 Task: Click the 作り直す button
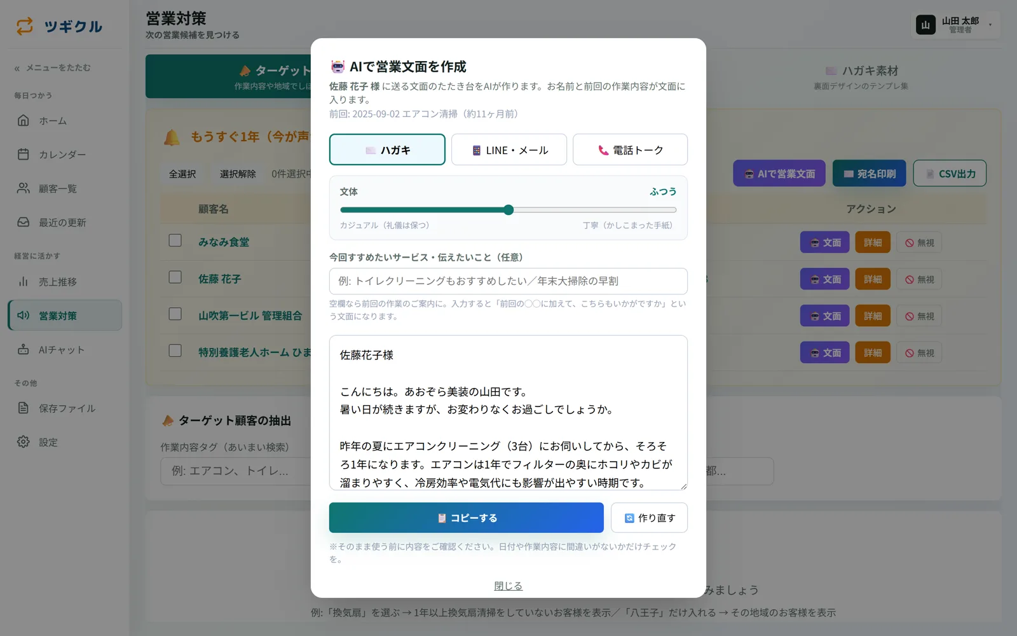[649, 518]
